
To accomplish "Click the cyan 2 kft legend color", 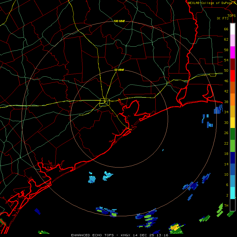I will [x=233, y=193].
